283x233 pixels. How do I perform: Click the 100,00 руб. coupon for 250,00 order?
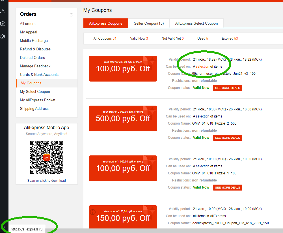point(123,69)
